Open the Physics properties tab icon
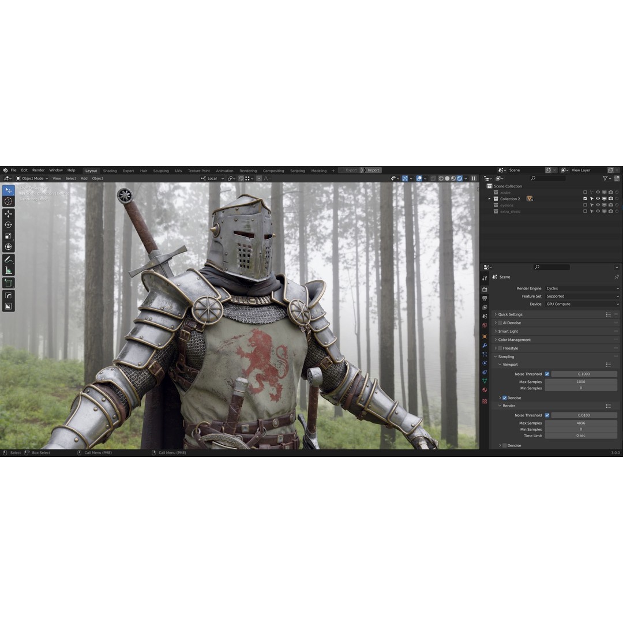The width and height of the screenshot is (623, 623). pos(485,363)
